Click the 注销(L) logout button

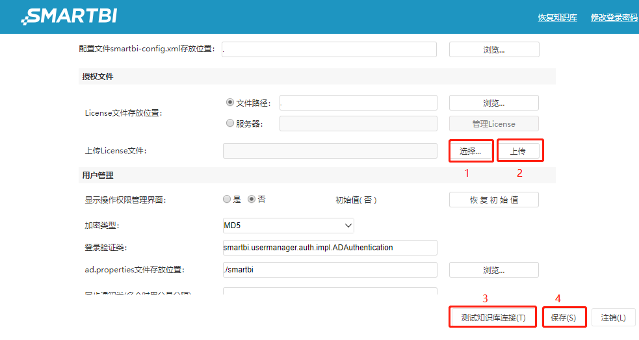[614, 317]
